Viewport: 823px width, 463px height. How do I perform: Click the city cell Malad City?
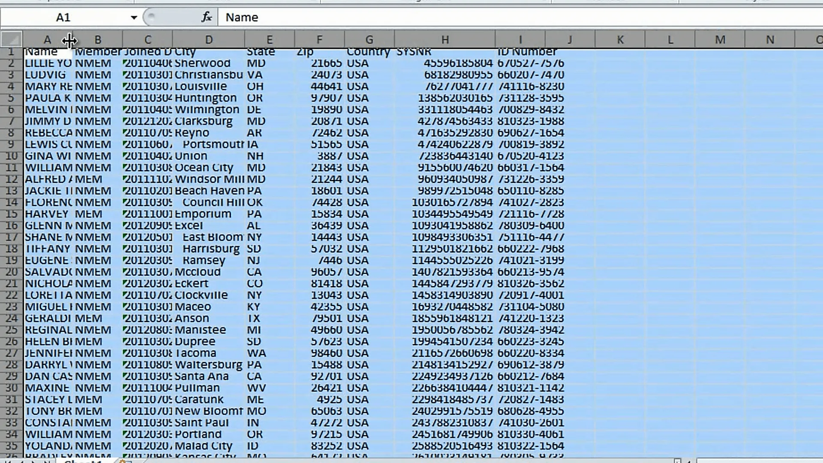coord(209,446)
